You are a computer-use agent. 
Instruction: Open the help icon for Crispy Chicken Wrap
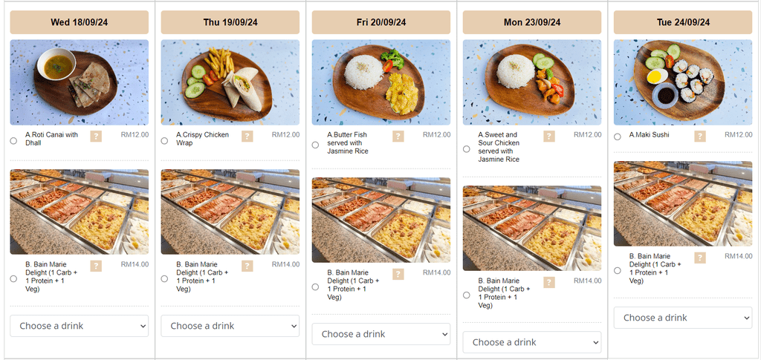(x=247, y=136)
